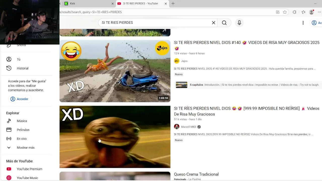Click the Historial clock icon
The image size is (322, 181).
(x=9, y=68)
